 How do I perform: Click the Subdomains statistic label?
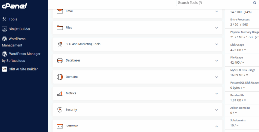238,120
